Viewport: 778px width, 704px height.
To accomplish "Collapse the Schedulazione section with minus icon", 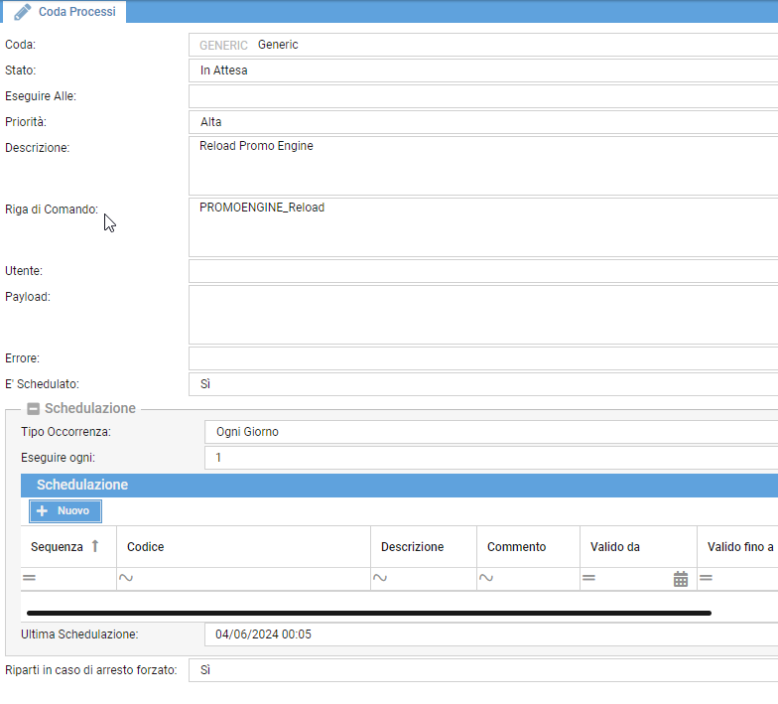I will pos(33,408).
